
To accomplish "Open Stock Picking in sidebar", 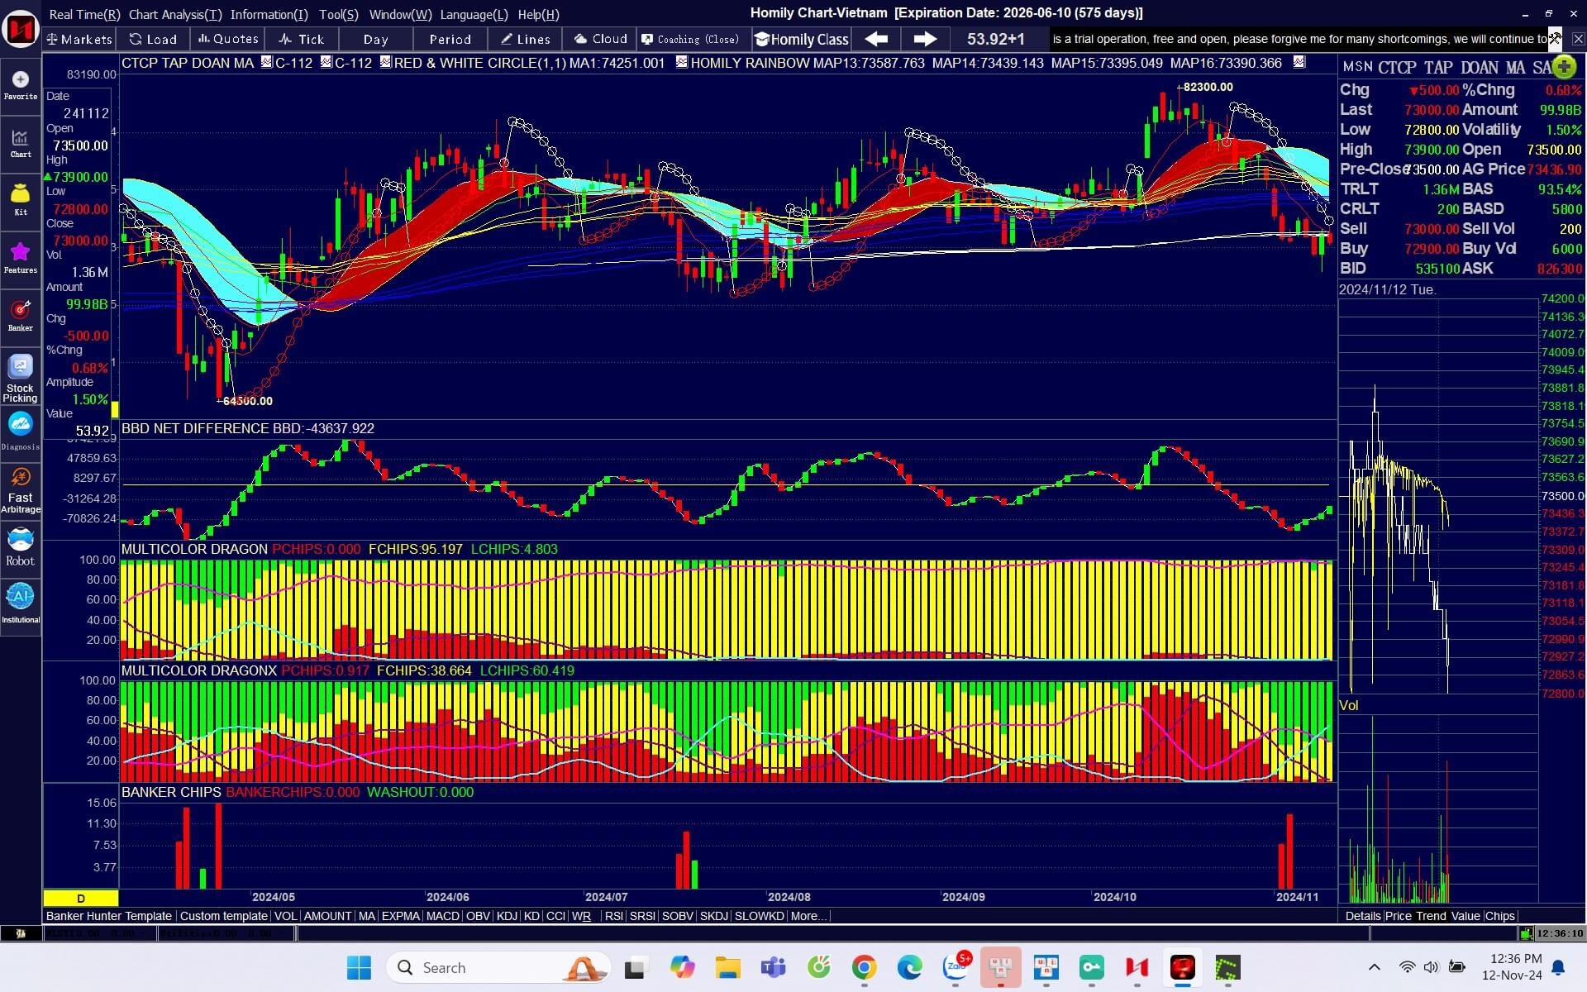I will point(20,378).
